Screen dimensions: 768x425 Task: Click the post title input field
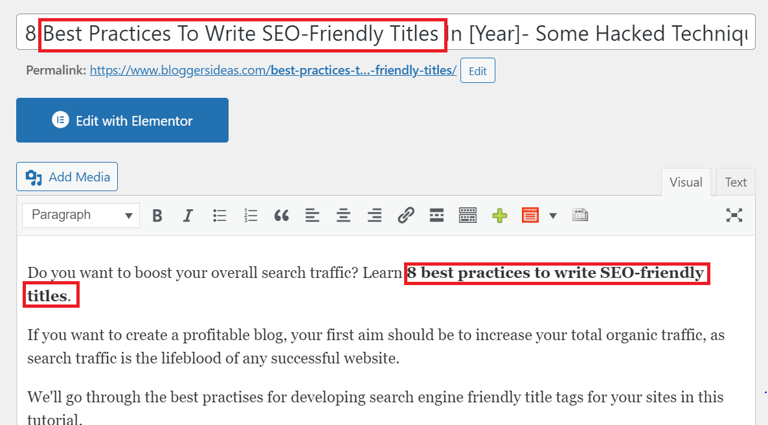point(386,32)
